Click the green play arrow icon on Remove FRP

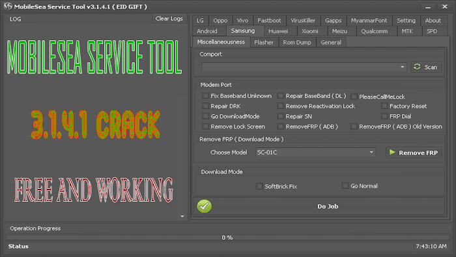[392, 153]
